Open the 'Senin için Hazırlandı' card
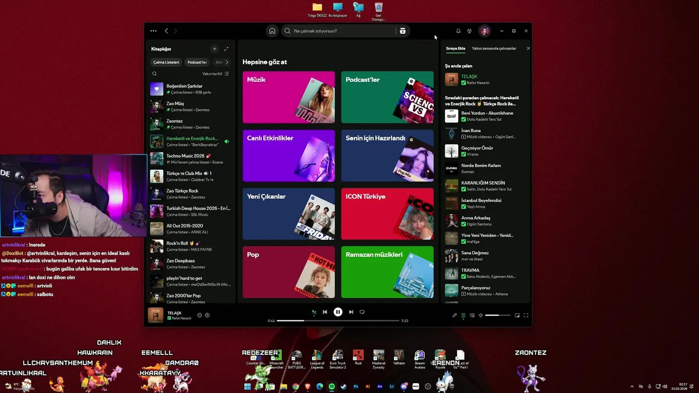The width and height of the screenshot is (699, 393). (x=387, y=156)
